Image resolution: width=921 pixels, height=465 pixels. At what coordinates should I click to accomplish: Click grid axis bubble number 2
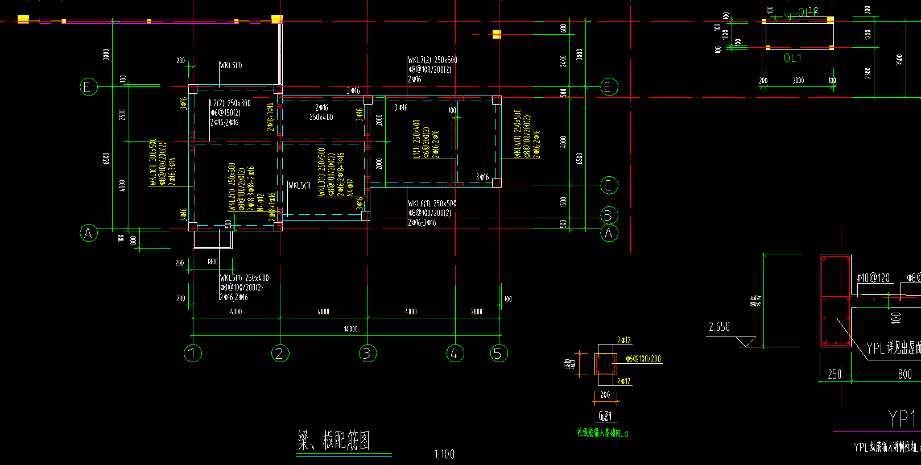(280, 354)
